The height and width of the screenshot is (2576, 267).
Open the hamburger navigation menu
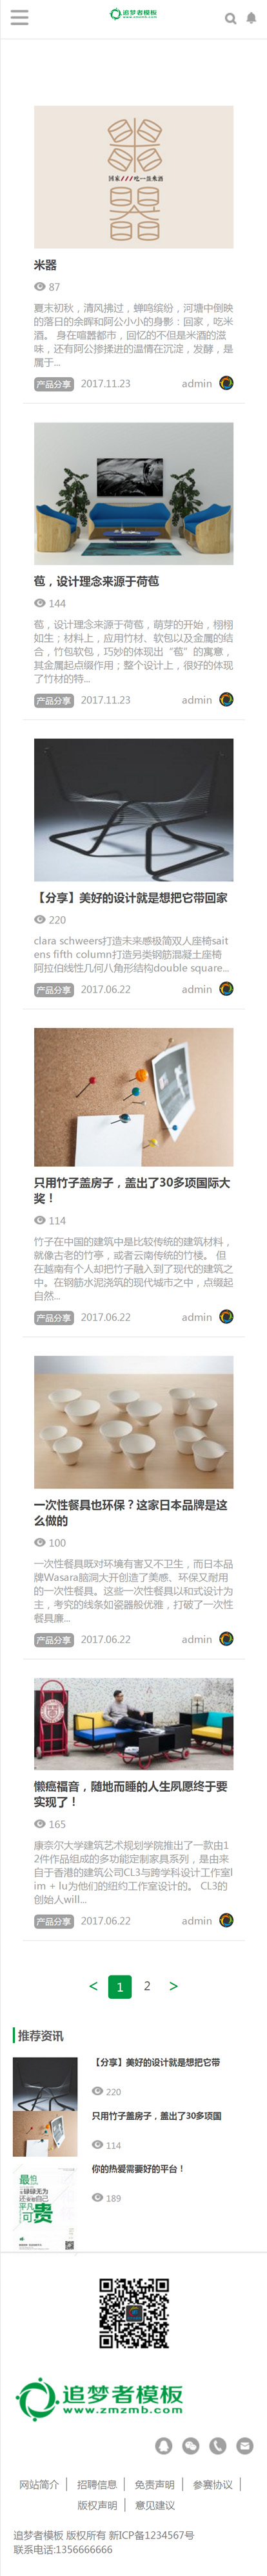pyautogui.click(x=19, y=17)
